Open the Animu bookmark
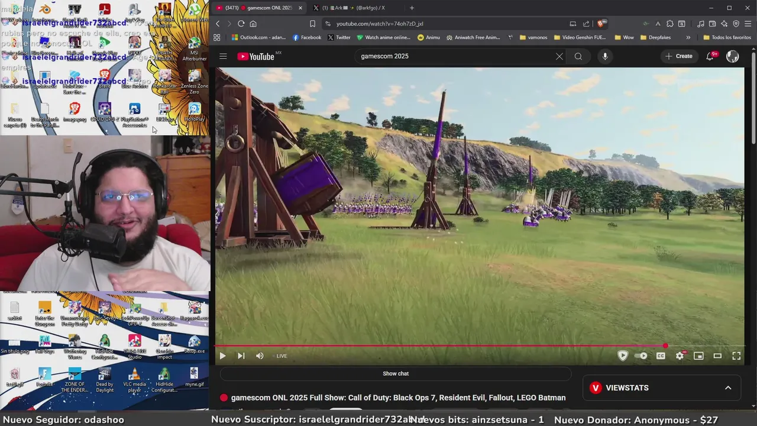Viewport: 757px width, 426px height. coord(429,37)
